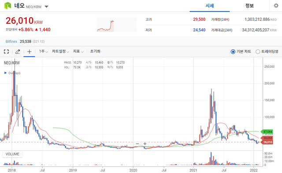
Task: Click the NEO/KRW chart title
Action: coord(12,63)
